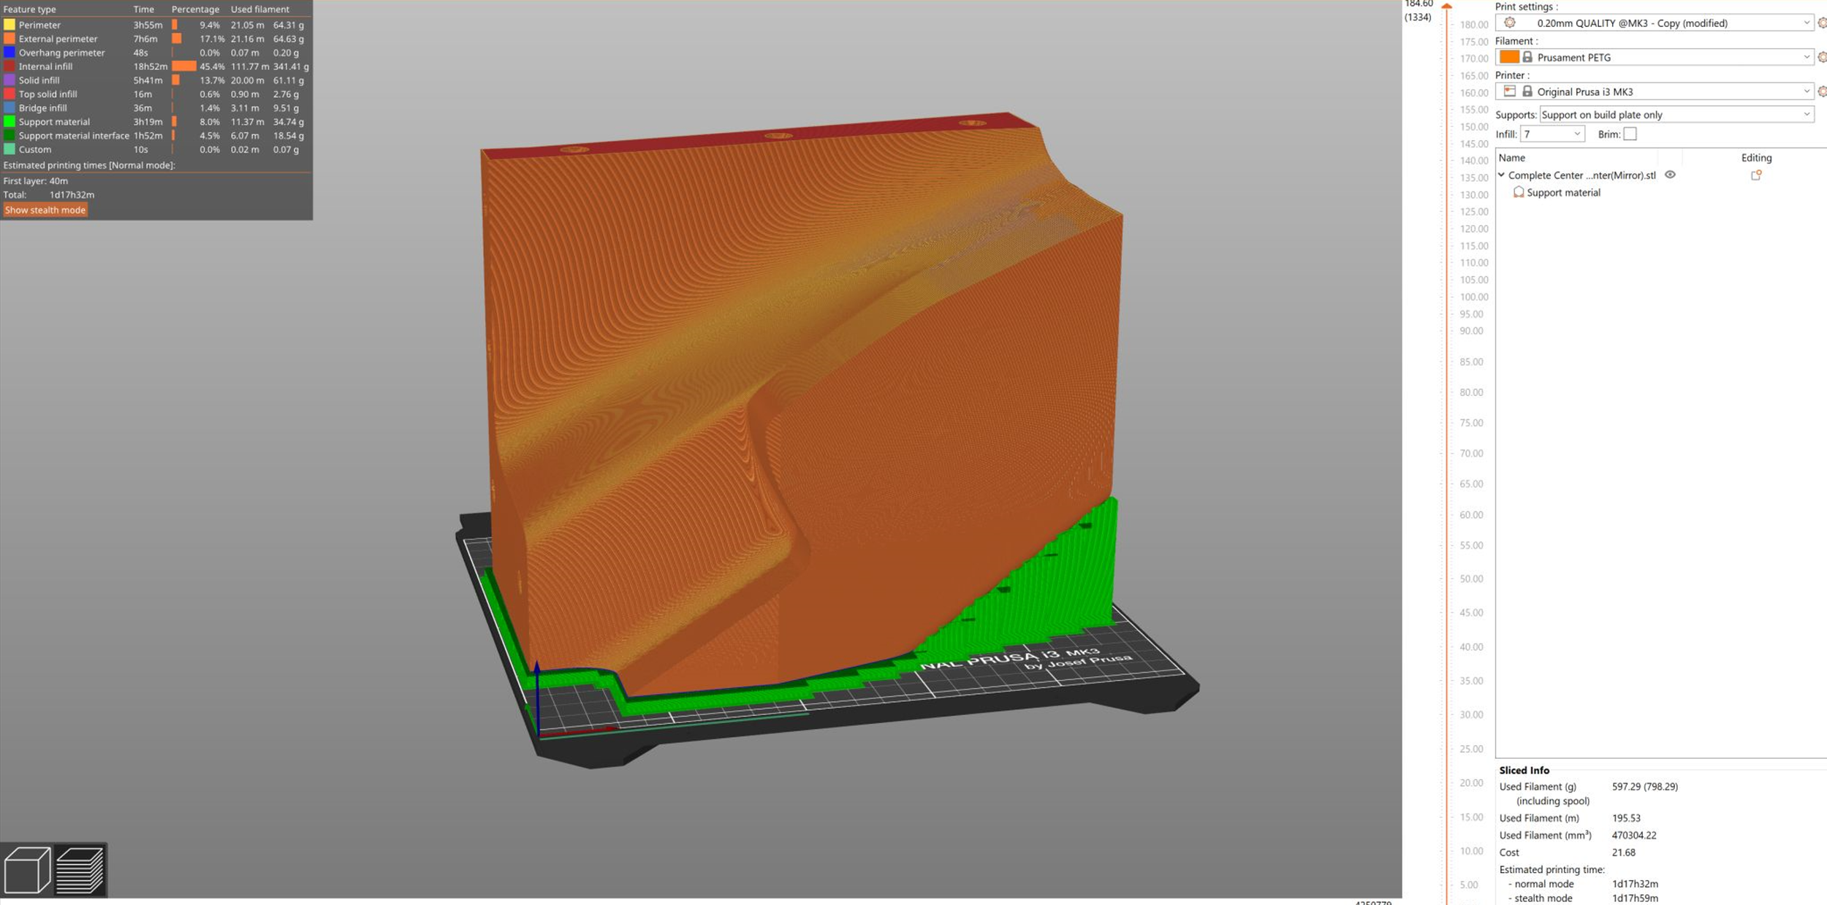
Task: Open printer settings with the gear icon
Action: [x=1822, y=91]
